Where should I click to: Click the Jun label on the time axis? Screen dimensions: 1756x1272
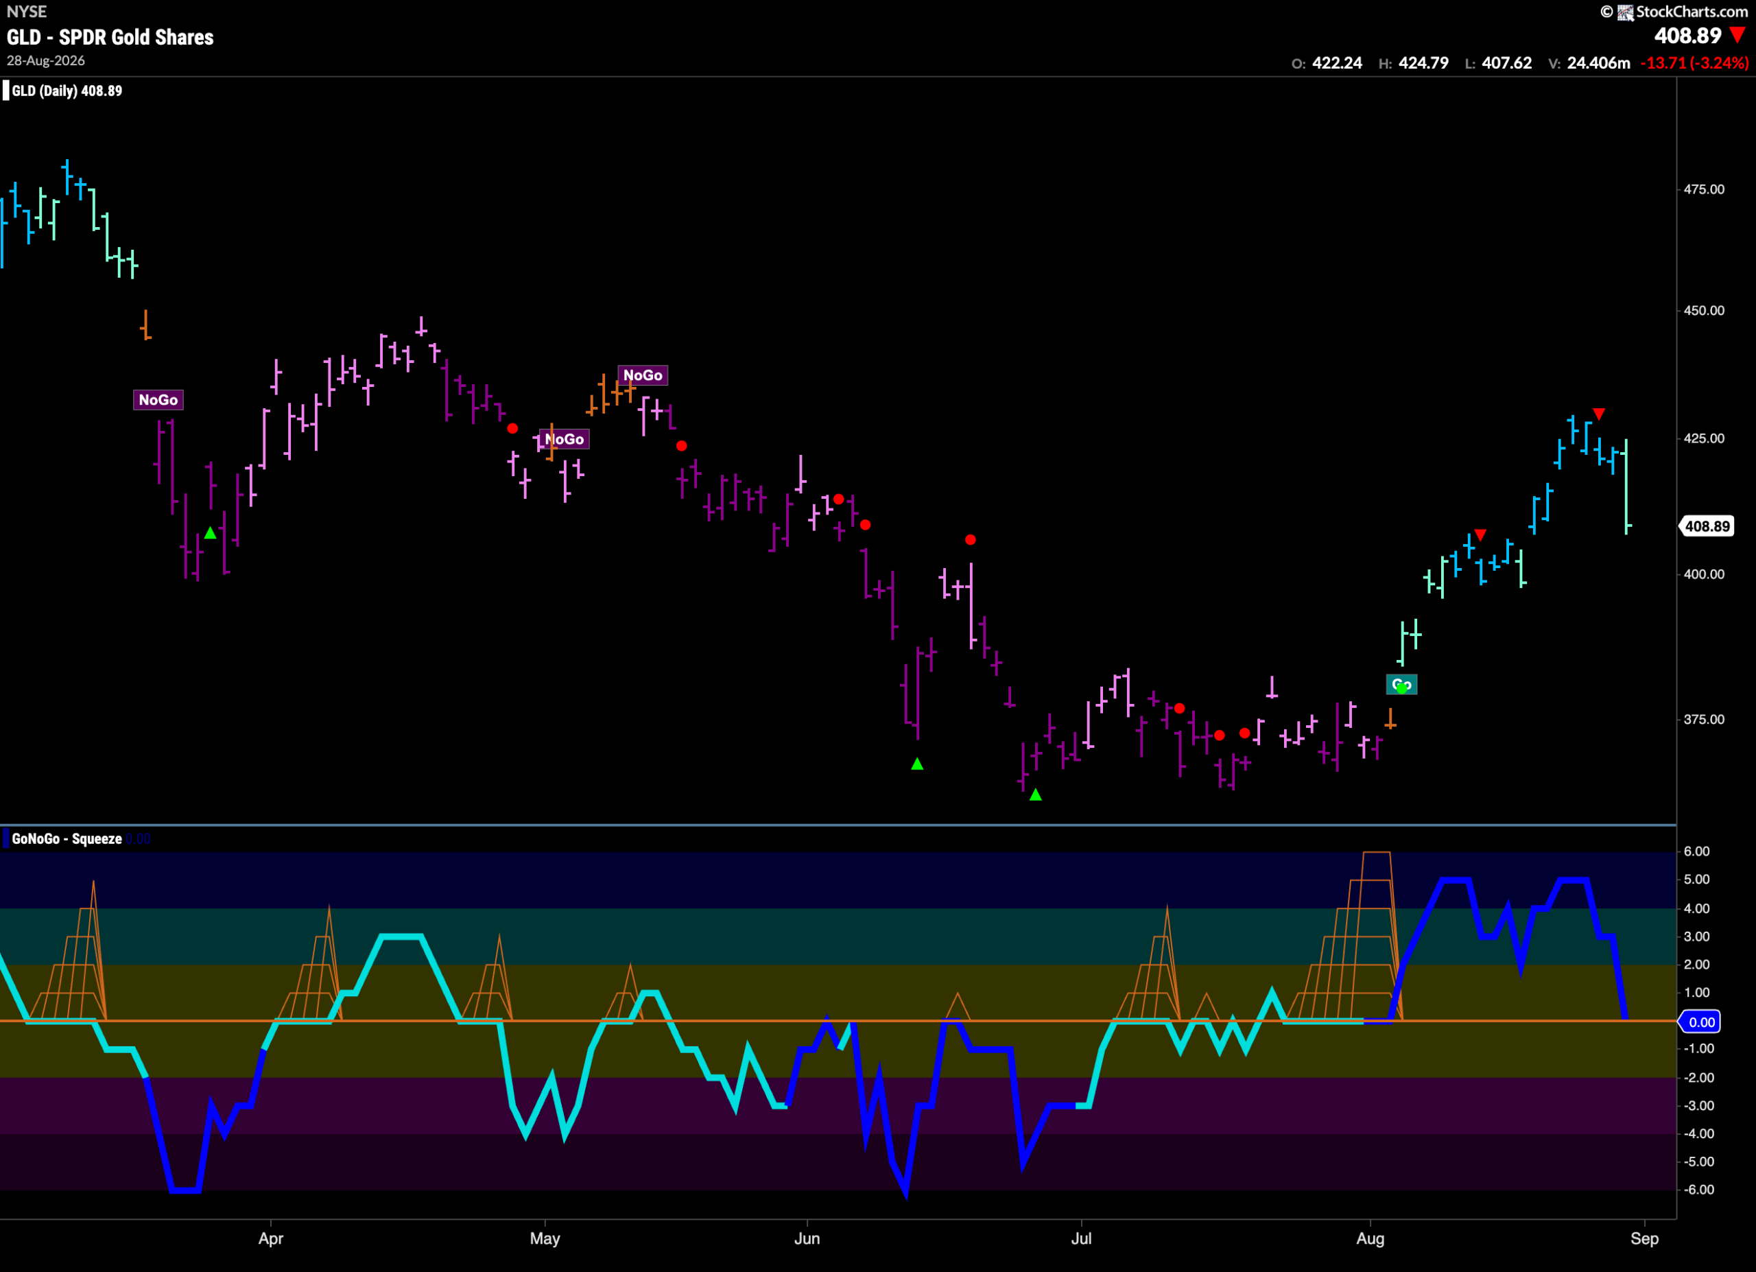coord(807,1238)
